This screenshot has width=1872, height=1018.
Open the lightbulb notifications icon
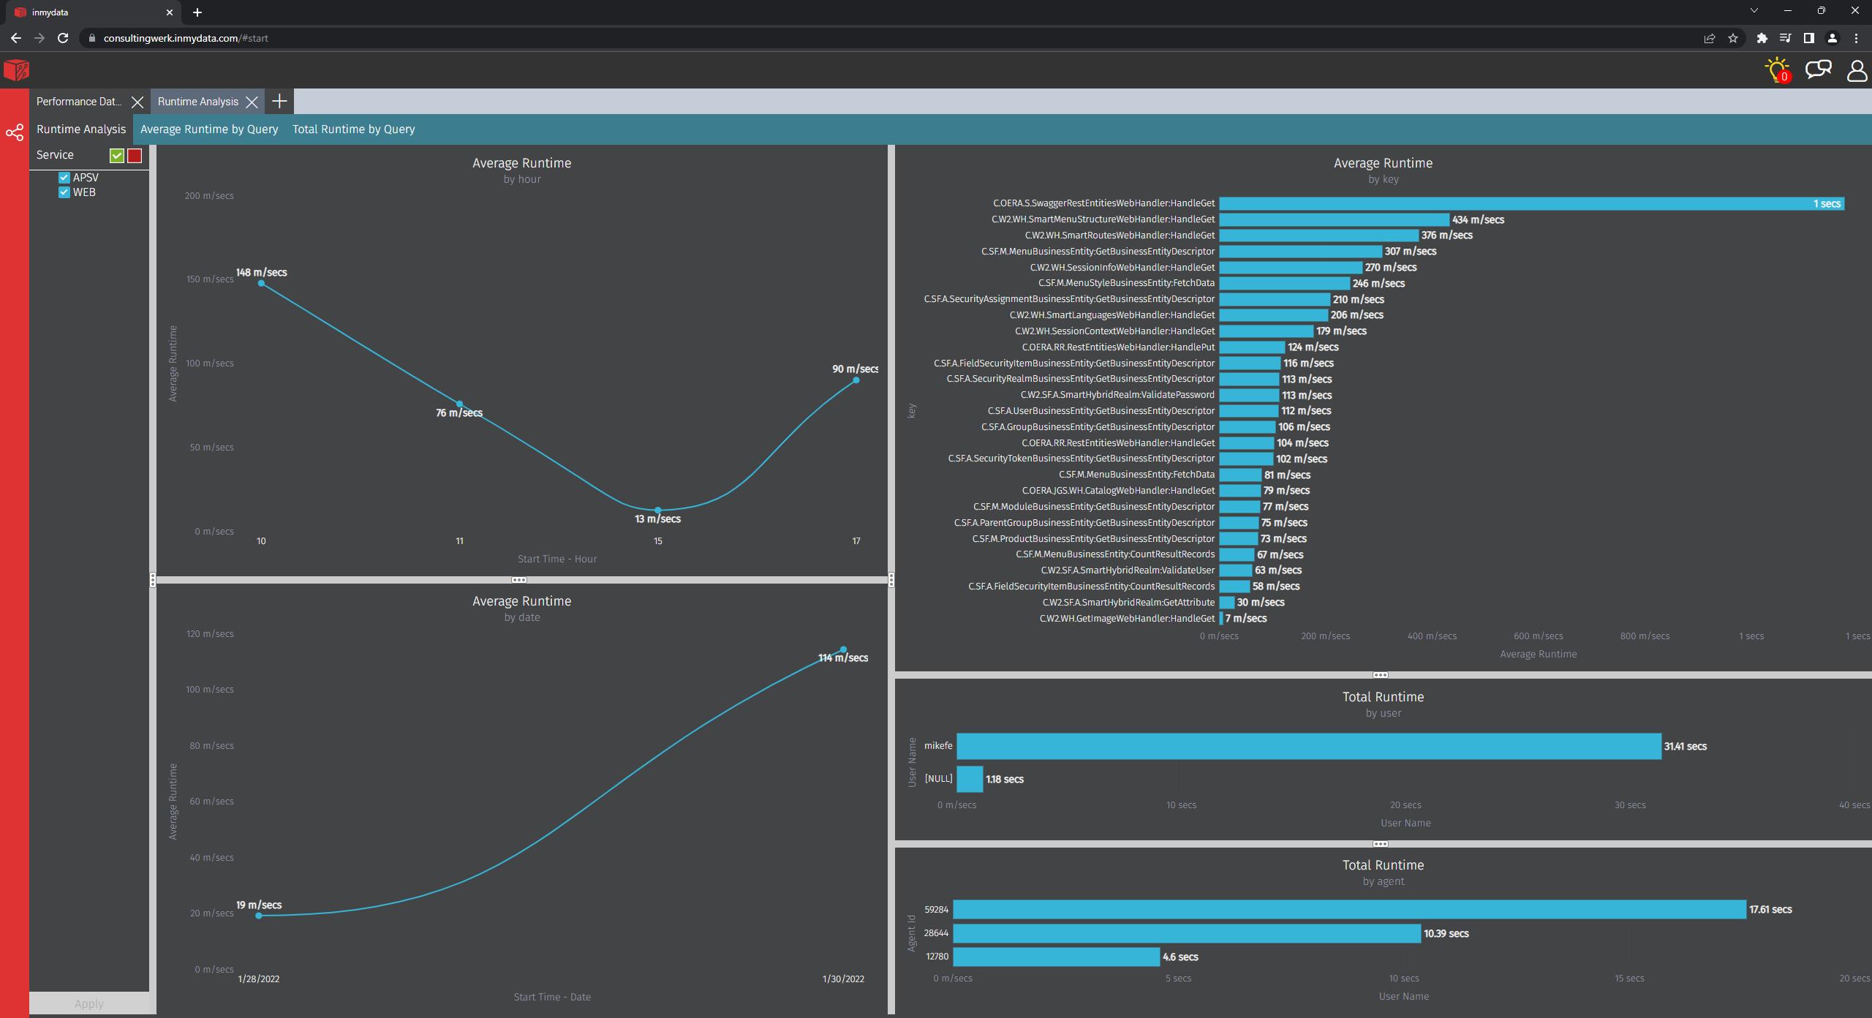pos(1778,70)
